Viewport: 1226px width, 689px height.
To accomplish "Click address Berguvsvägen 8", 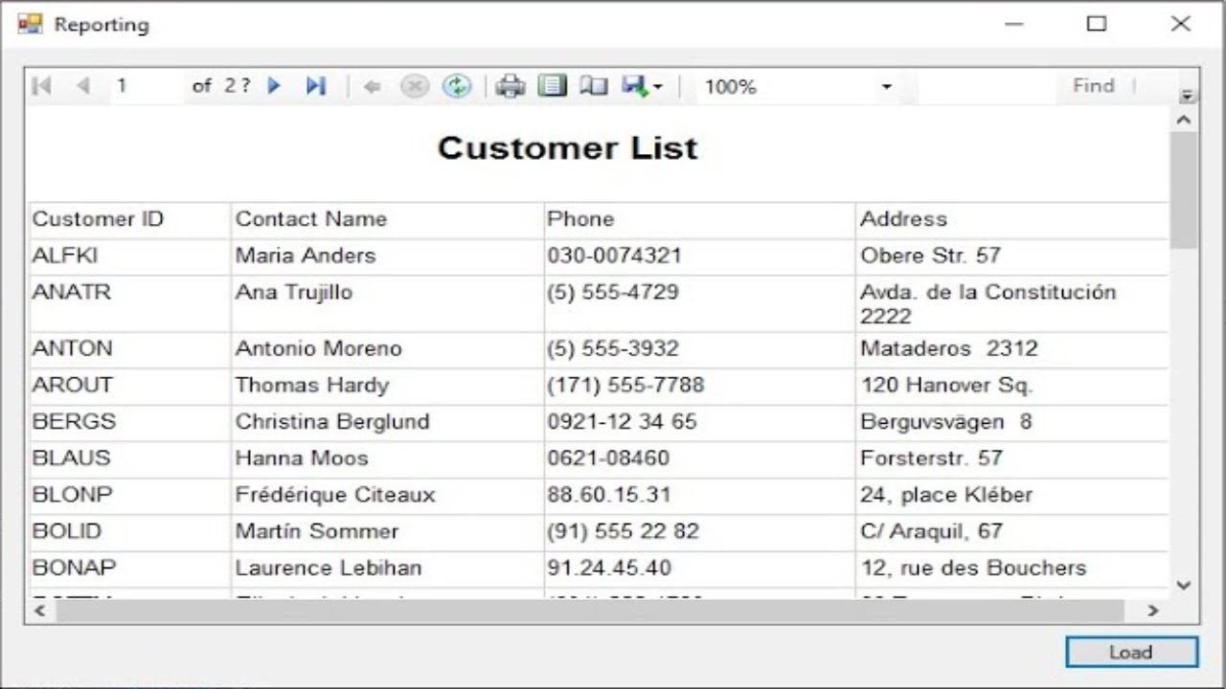I will 946,422.
